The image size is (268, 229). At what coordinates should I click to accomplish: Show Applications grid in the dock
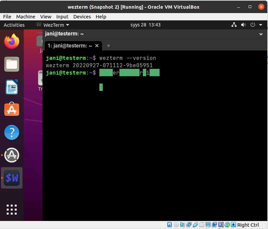click(x=12, y=209)
